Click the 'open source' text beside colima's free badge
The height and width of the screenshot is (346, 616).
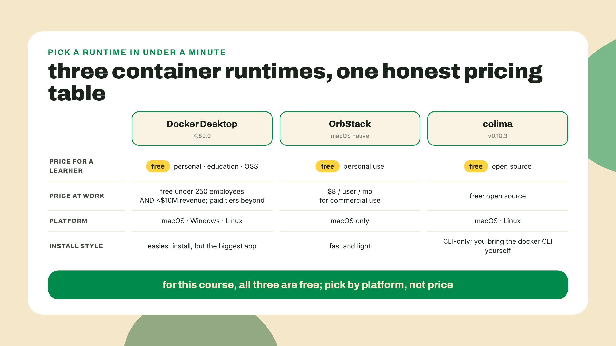click(x=512, y=166)
